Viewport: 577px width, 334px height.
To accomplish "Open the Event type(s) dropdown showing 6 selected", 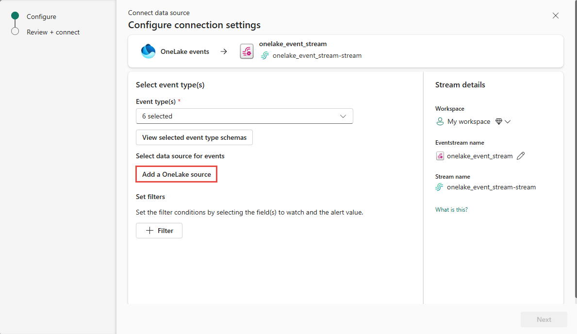I will [x=244, y=116].
